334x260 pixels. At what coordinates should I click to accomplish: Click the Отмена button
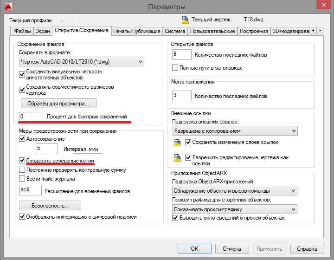232,248
